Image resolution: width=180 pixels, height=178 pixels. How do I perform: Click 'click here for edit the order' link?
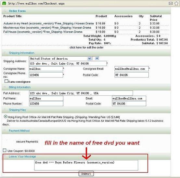[86, 48]
